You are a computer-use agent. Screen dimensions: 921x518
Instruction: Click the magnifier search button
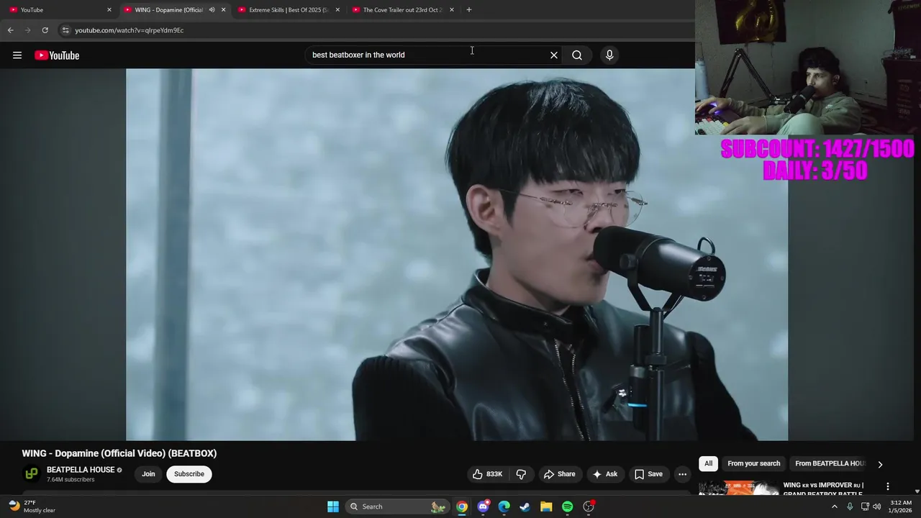(x=577, y=55)
